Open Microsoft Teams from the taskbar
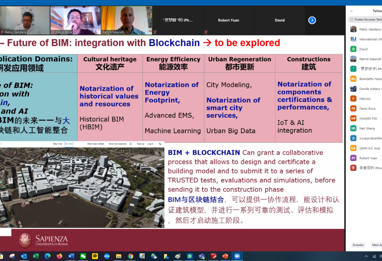The width and height of the screenshot is (382, 261). click(x=201, y=257)
